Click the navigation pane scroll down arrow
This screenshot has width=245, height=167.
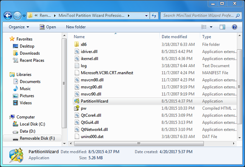(64, 143)
